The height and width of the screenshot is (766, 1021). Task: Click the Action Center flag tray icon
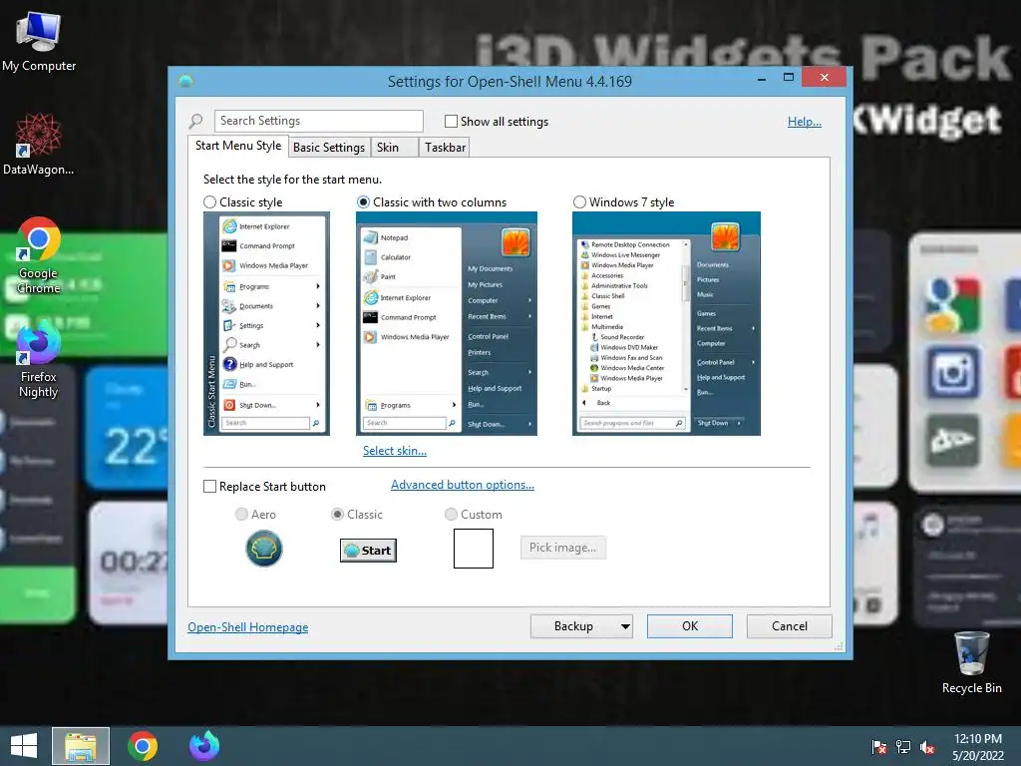pyautogui.click(x=878, y=746)
